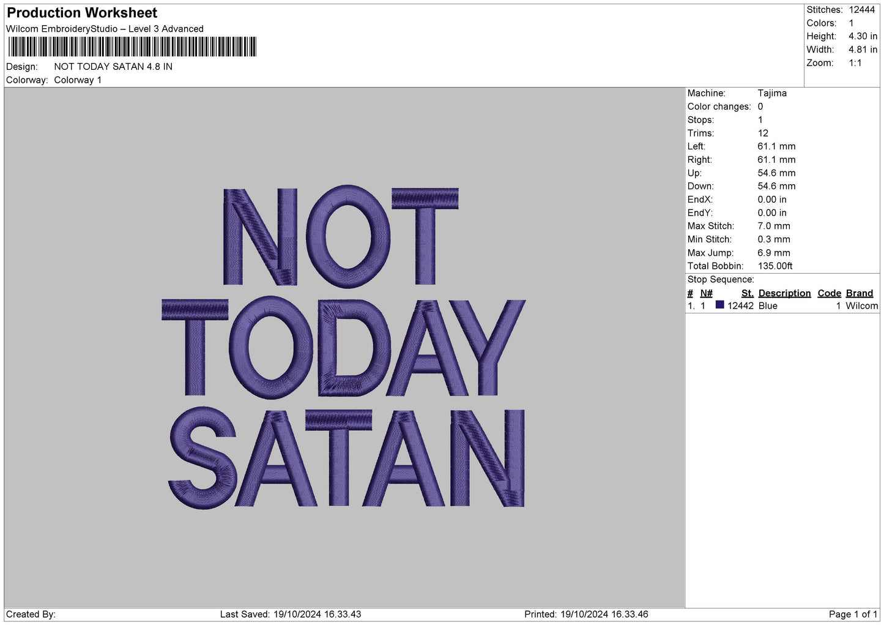Click the barcode under the header
884x625 pixels.
[x=132, y=47]
